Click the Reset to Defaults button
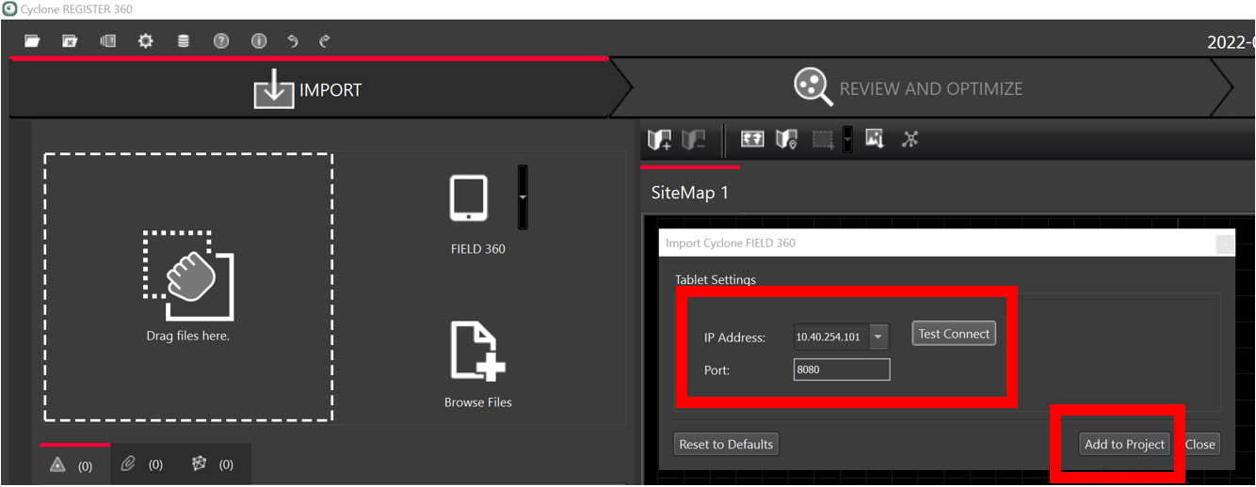The width and height of the screenshot is (1256, 487). (x=726, y=444)
